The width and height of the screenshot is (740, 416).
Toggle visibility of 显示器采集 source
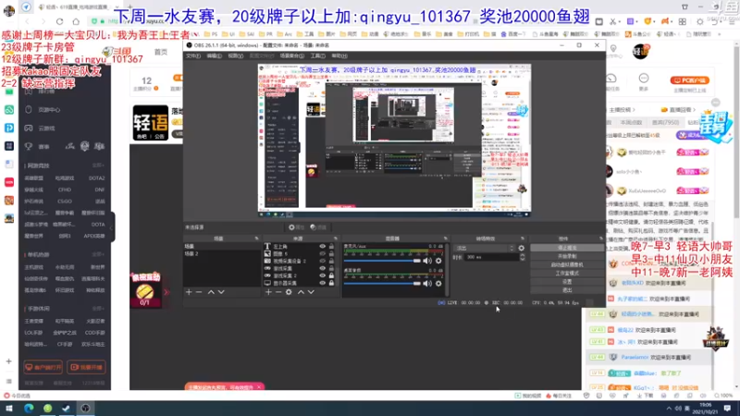(322, 283)
